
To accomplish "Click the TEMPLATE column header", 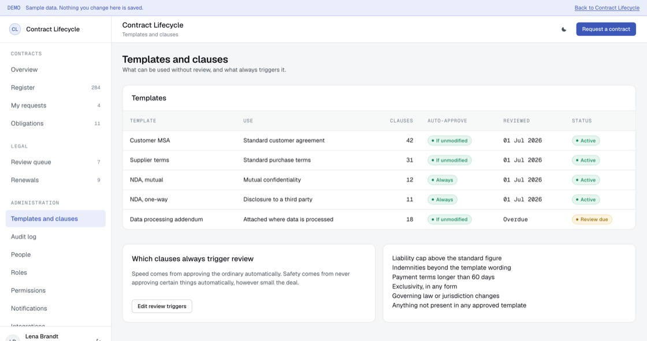I will (x=143, y=121).
